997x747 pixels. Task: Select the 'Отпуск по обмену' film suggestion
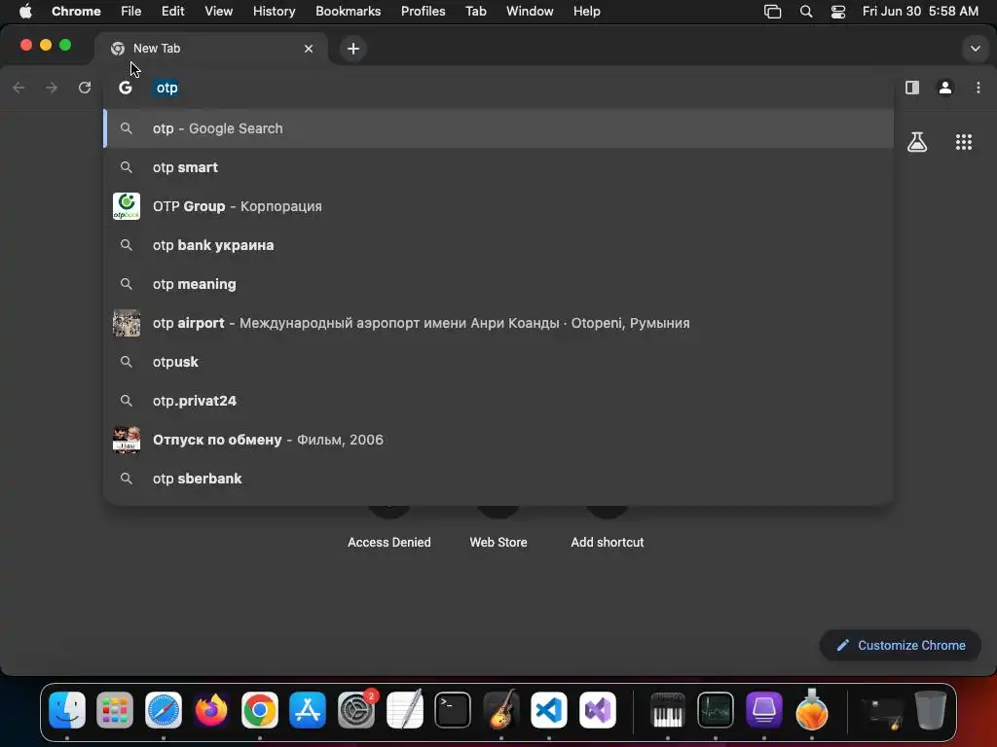(498, 440)
